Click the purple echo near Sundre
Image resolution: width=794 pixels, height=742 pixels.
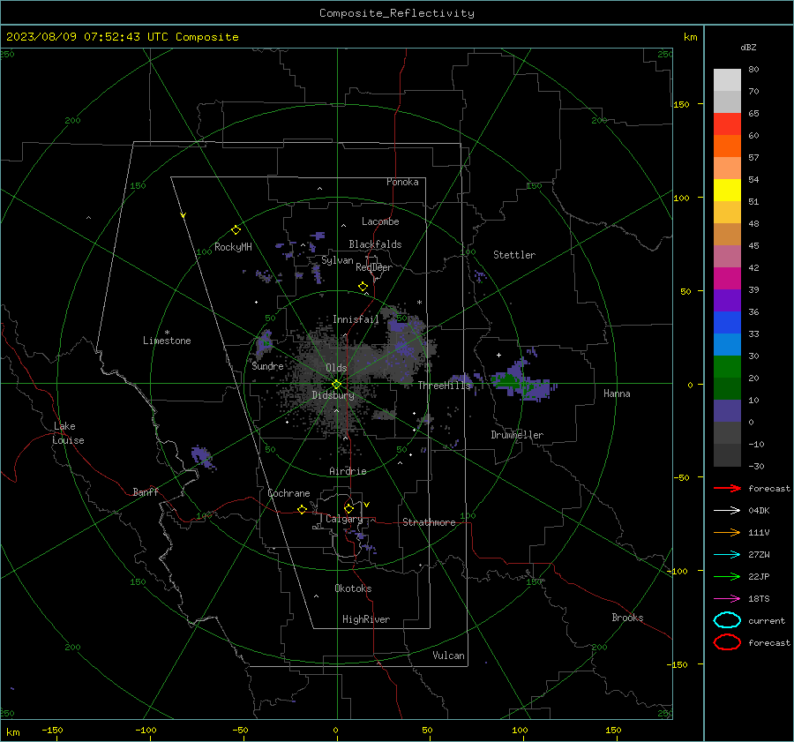pos(264,343)
